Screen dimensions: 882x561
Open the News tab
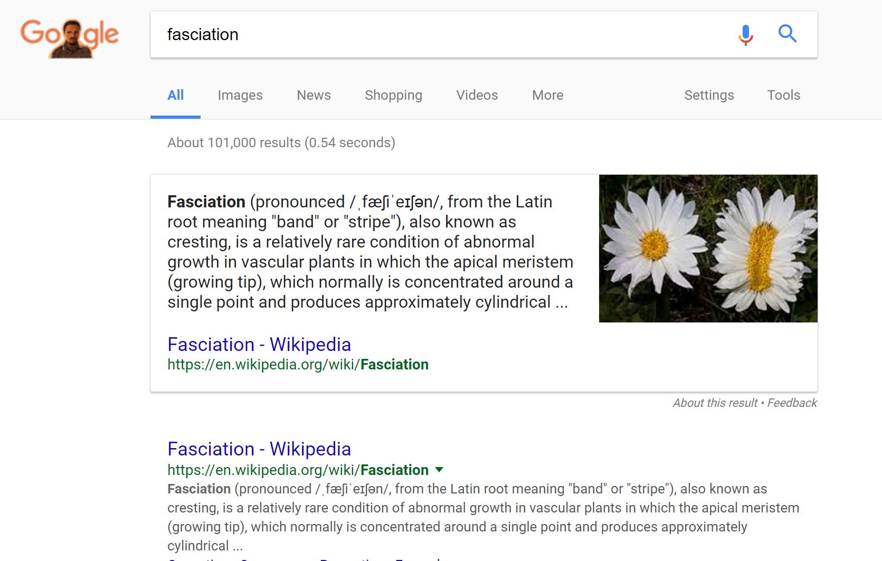click(314, 96)
